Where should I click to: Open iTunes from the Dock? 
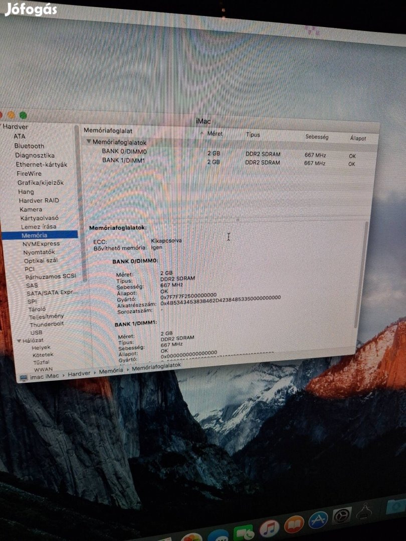(269, 528)
